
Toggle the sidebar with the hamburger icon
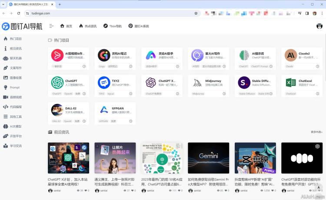[52, 26]
